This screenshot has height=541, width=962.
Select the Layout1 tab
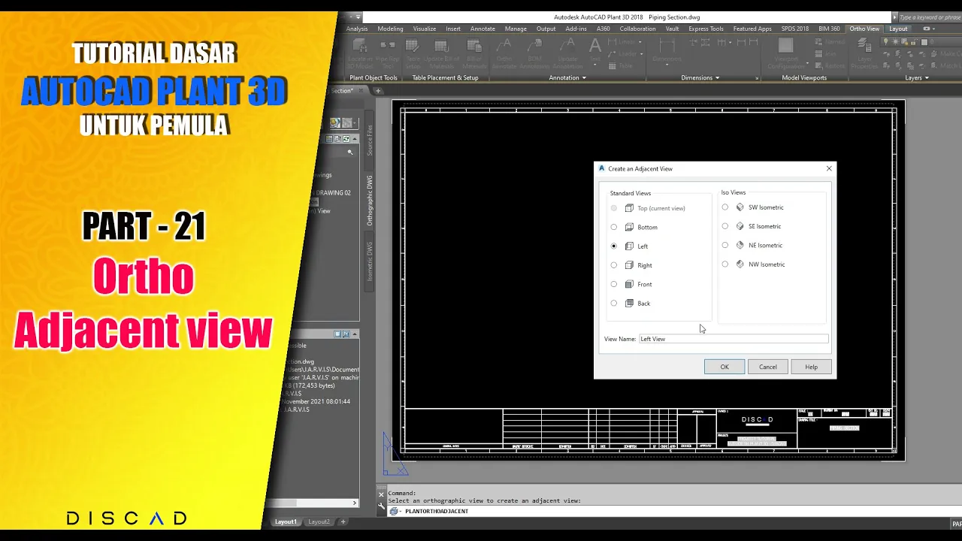pos(286,521)
